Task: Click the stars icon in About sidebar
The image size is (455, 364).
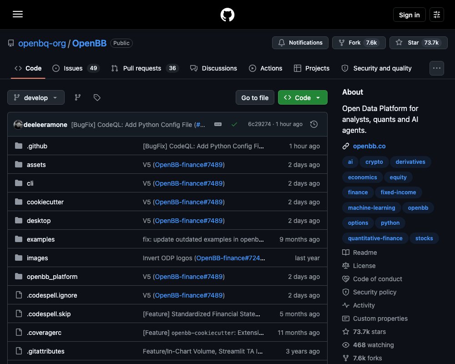Action: tap(346, 332)
